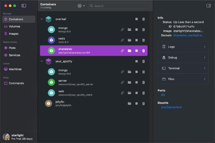Open link icon for sharelatex container
Screen dimensions: 215x143
tap(122, 51)
